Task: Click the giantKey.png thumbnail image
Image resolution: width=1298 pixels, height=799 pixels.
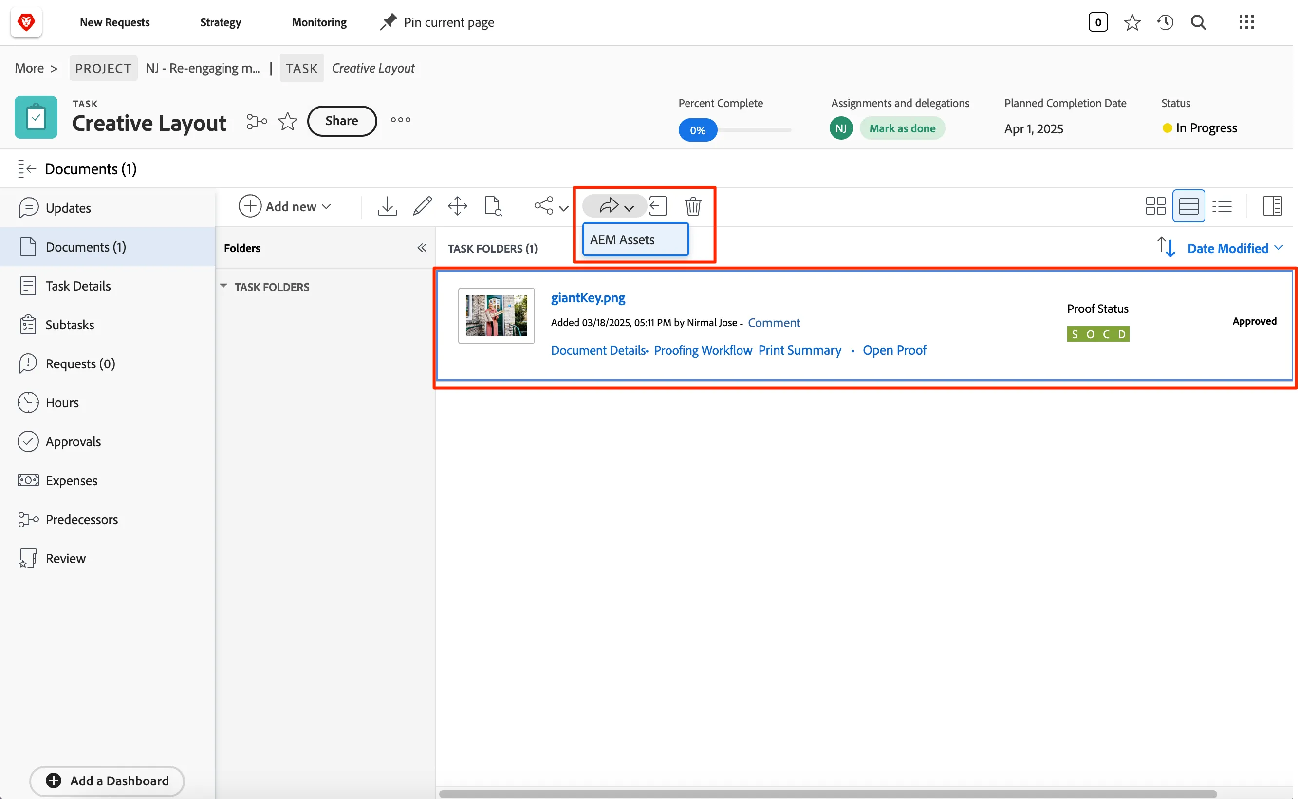Action: tap(496, 316)
